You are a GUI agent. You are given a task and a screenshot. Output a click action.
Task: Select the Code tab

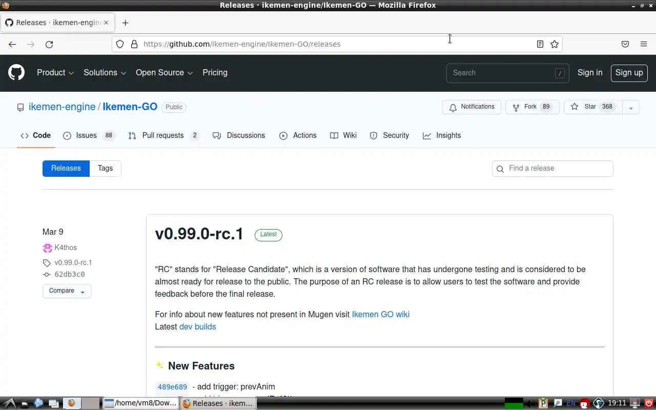coord(36,136)
